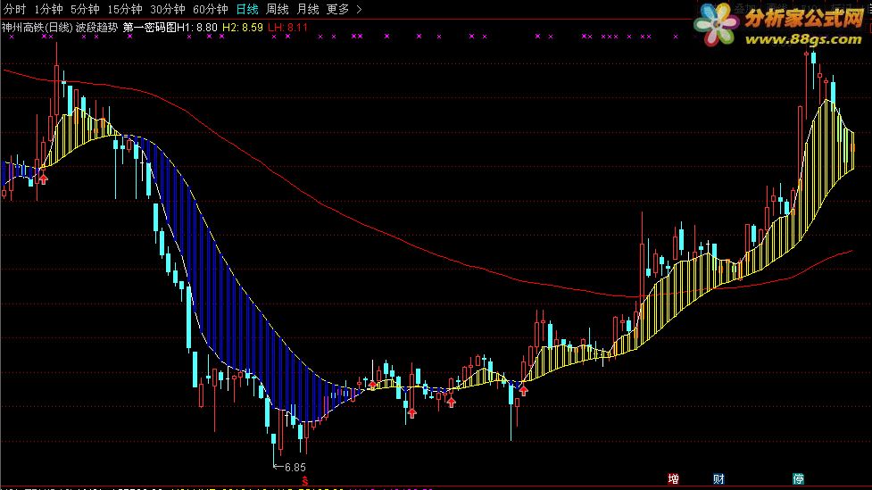Switch to the 分时 intraday tab
The width and height of the screenshot is (872, 490).
tap(14, 10)
